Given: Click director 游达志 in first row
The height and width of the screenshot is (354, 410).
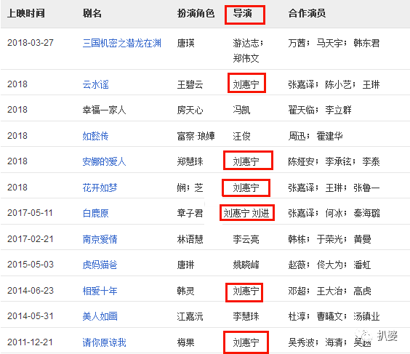Looking at the screenshot, I should point(246,43).
